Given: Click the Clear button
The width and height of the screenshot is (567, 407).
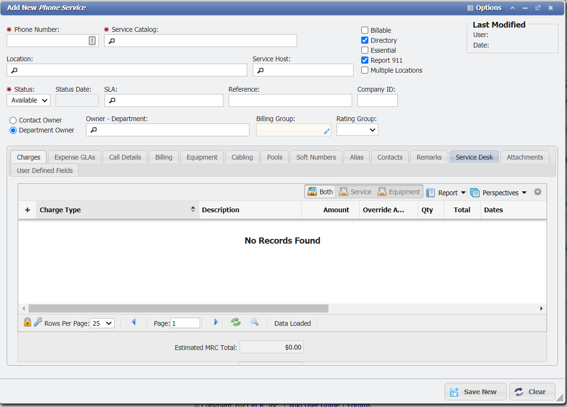Looking at the screenshot, I should (x=532, y=391).
